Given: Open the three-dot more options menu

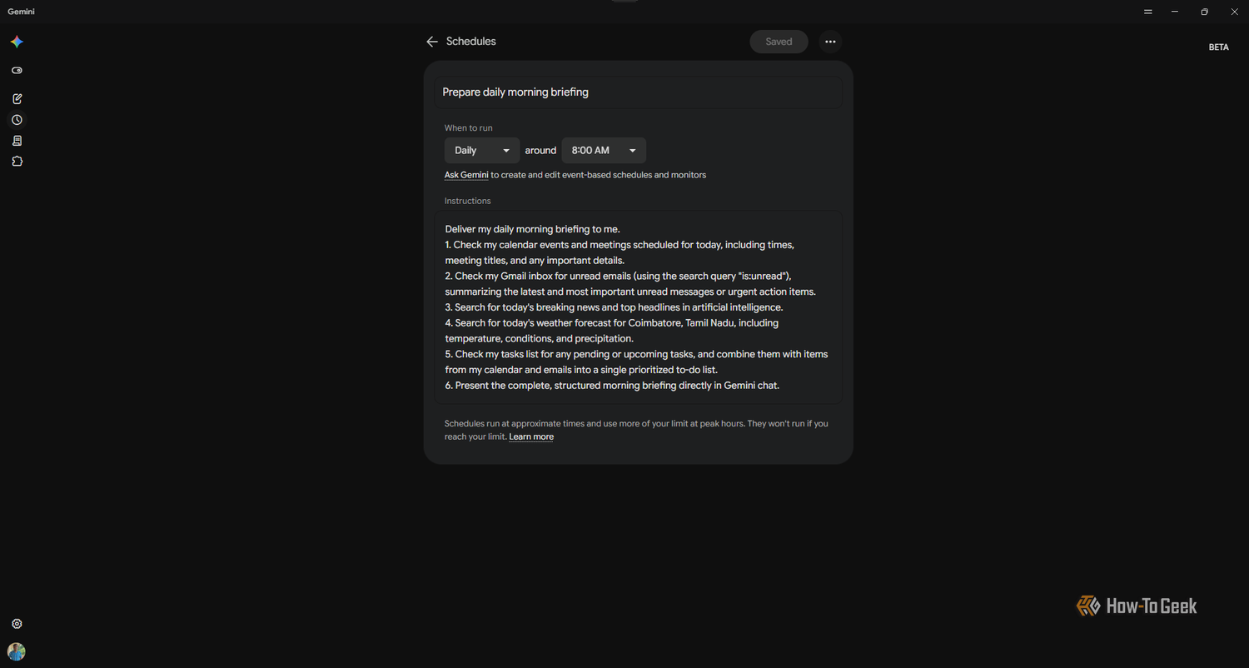Looking at the screenshot, I should click(x=830, y=42).
